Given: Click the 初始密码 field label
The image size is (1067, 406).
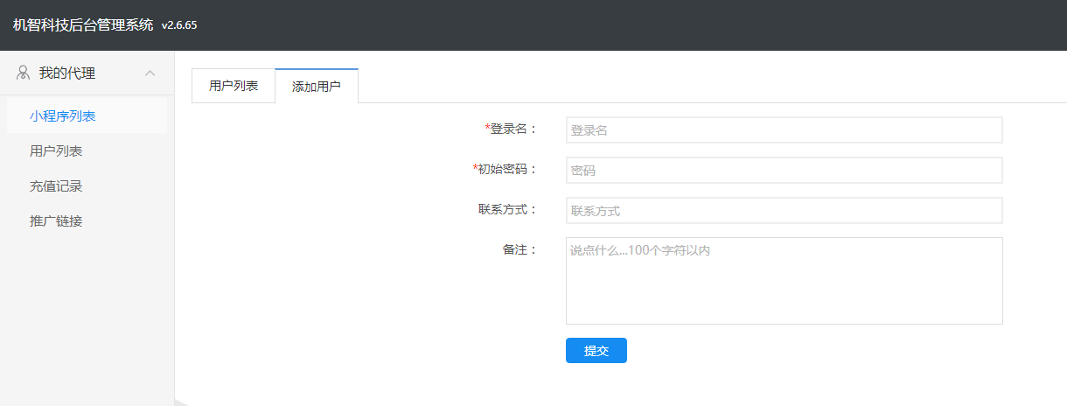Looking at the screenshot, I should click(x=505, y=169).
